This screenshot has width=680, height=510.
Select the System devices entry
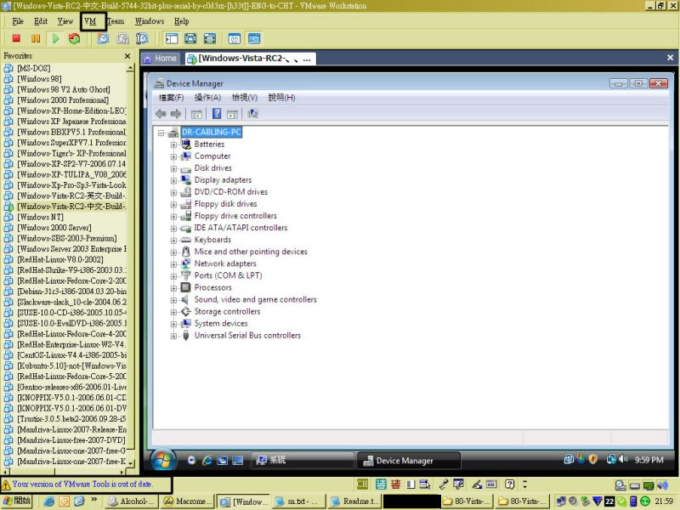pyautogui.click(x=221, y=324)
